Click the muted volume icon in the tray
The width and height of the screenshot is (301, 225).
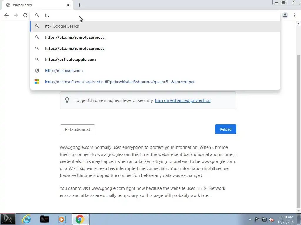pos(271,219)
